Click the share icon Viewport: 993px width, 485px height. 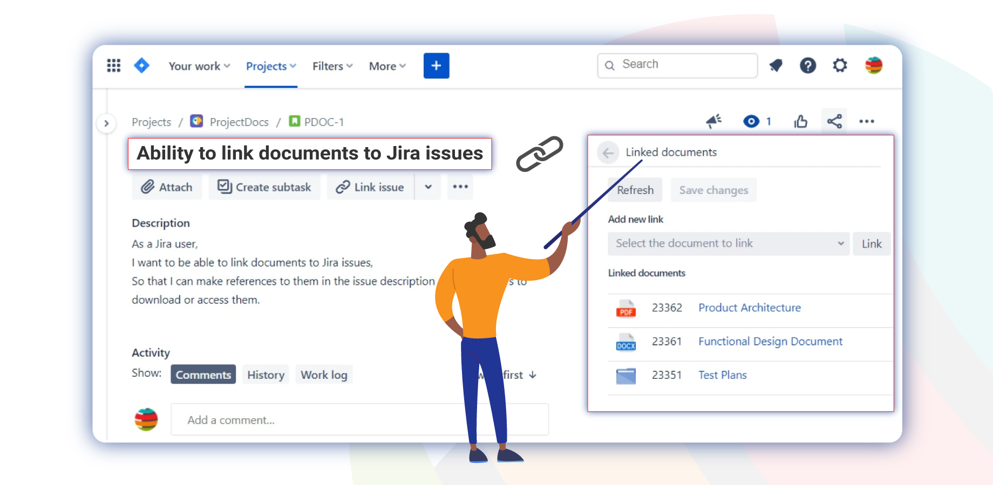[834, 121]
